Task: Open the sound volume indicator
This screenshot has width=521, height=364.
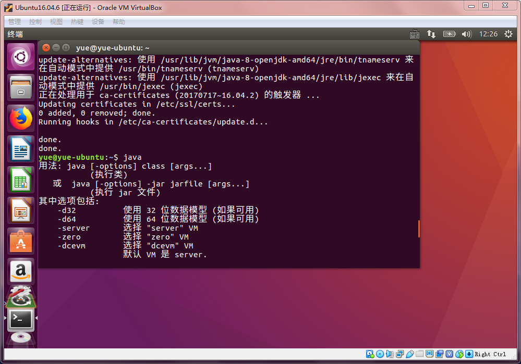Action: tap(467, 34)
